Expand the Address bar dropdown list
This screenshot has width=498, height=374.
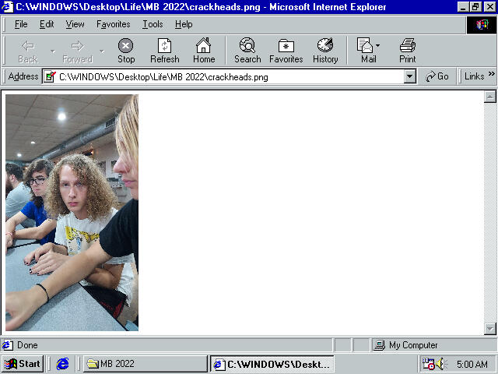tap(410, 76)
